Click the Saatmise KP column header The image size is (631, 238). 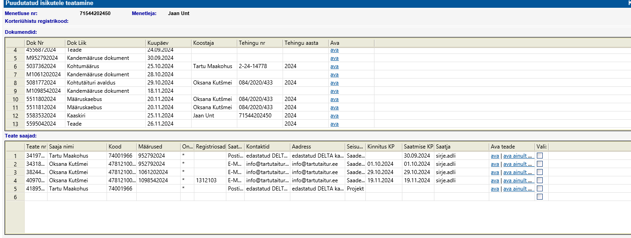(418, 147)
